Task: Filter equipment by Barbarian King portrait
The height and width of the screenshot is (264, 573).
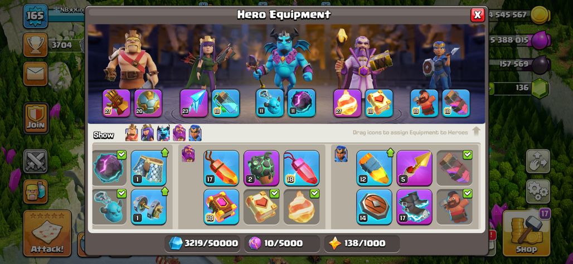Action: tap(132, 133)
